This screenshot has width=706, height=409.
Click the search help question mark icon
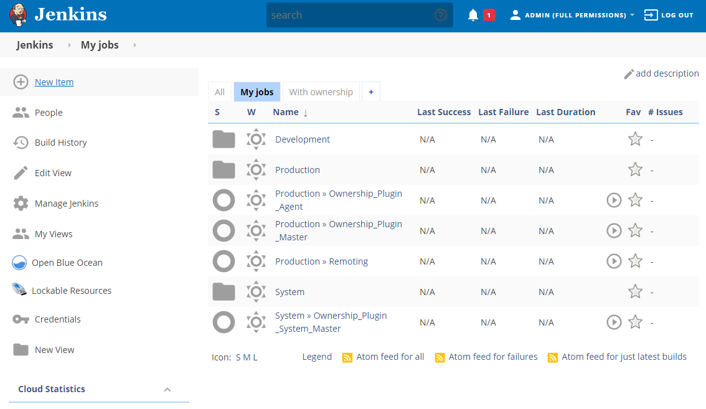pos(441,16)
